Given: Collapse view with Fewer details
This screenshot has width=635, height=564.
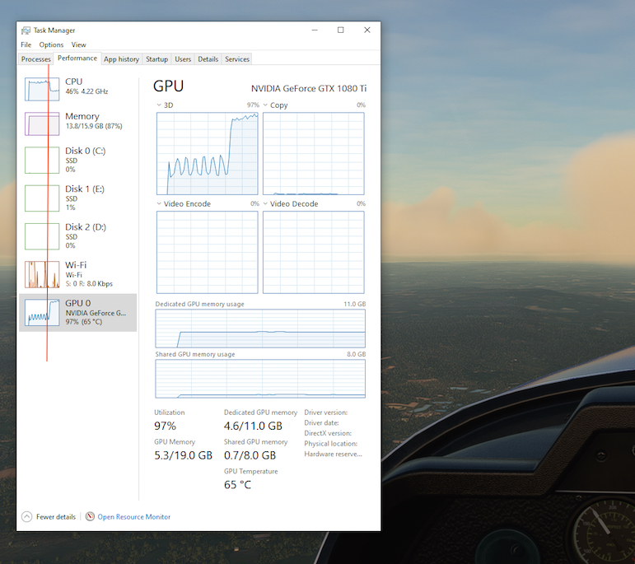Looking at the screenshot, I should [x=56, y=516].
